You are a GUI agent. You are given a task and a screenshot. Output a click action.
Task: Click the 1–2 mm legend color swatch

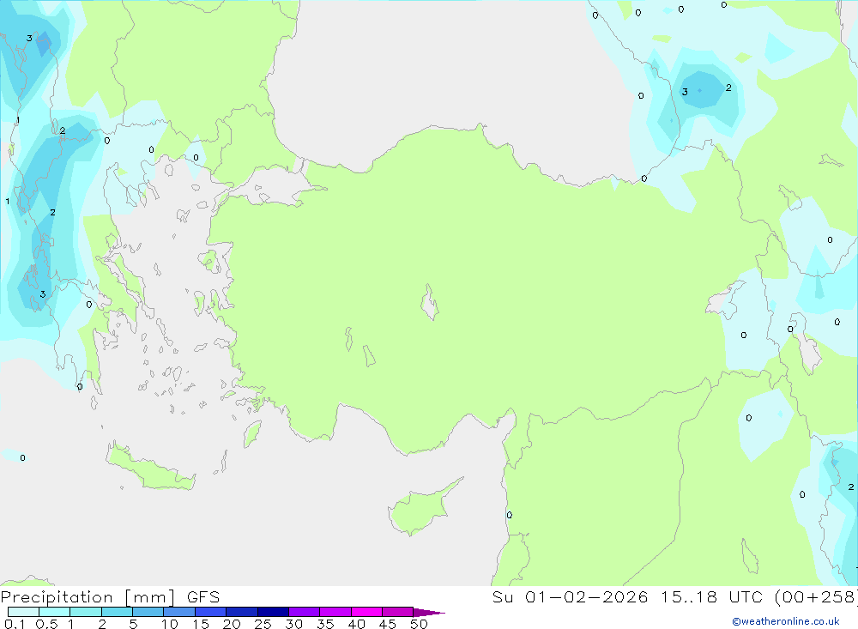[x=85, y=612]
